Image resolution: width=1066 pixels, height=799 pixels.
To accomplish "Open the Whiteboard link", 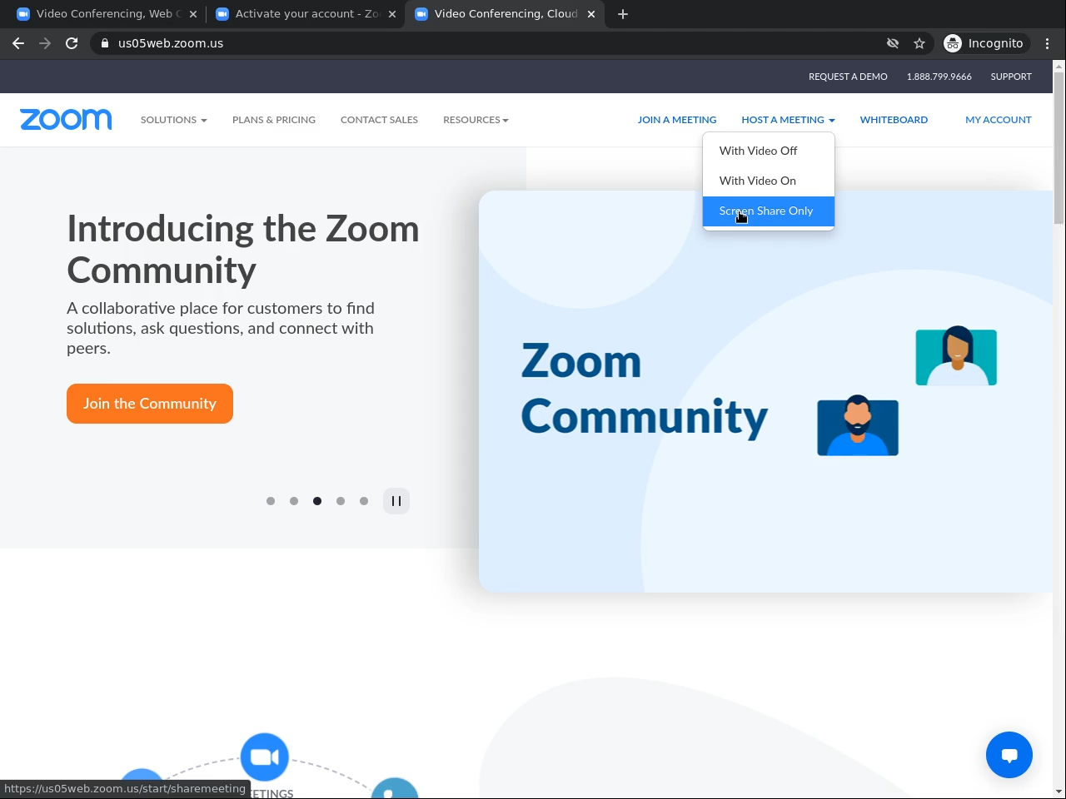I will 894,120.
